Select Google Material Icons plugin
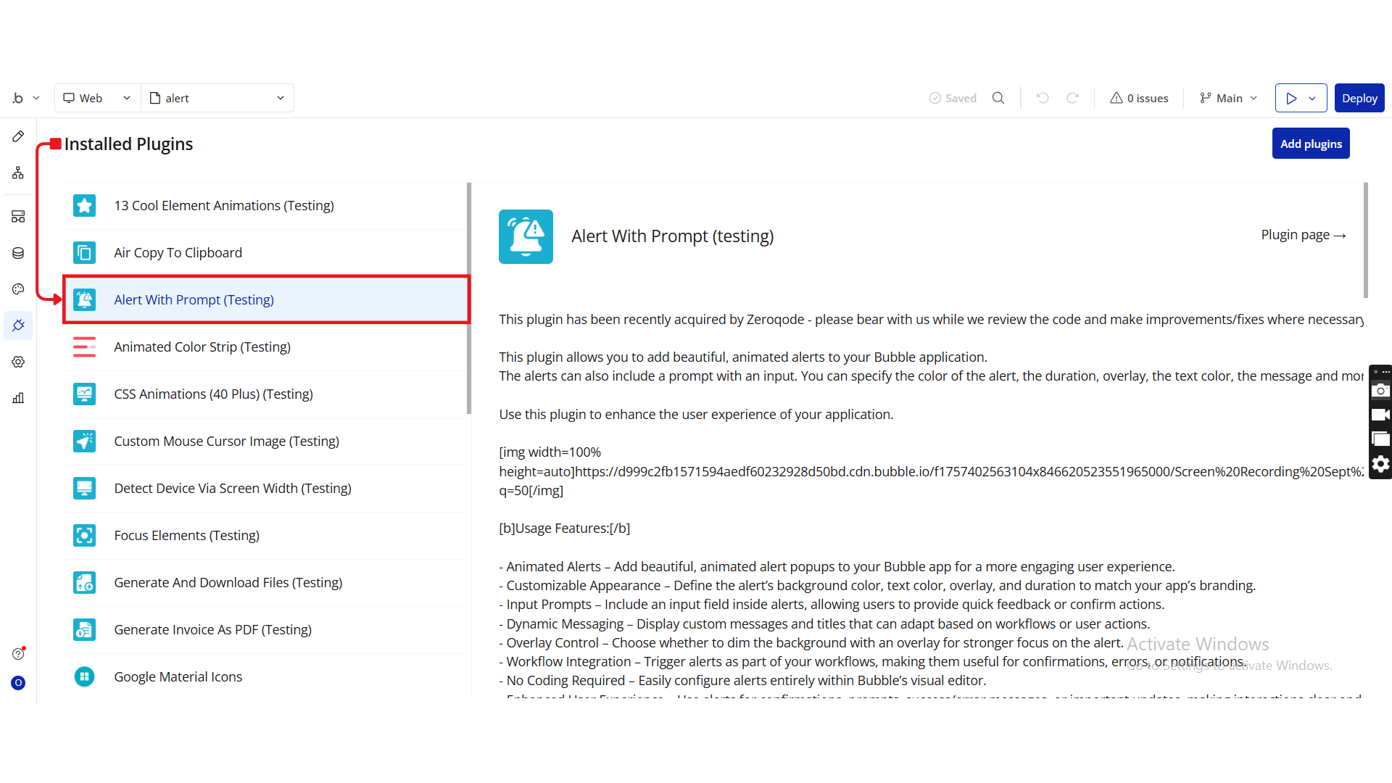 [178, 677]
